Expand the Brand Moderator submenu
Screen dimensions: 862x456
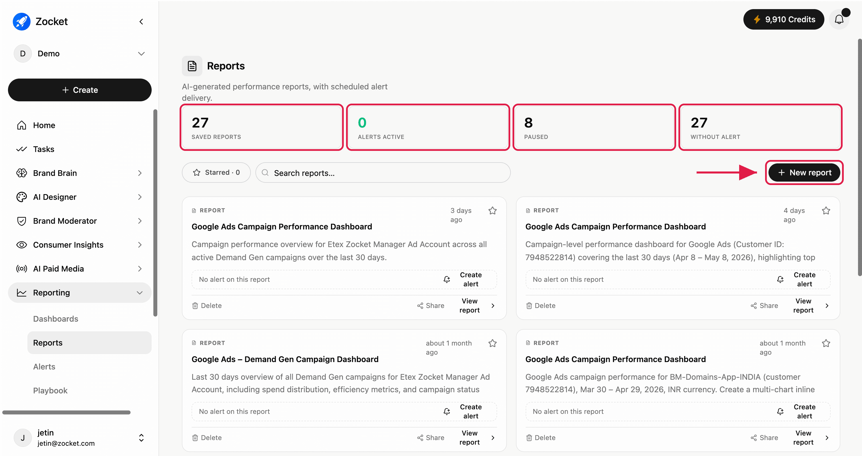[140, 221]
